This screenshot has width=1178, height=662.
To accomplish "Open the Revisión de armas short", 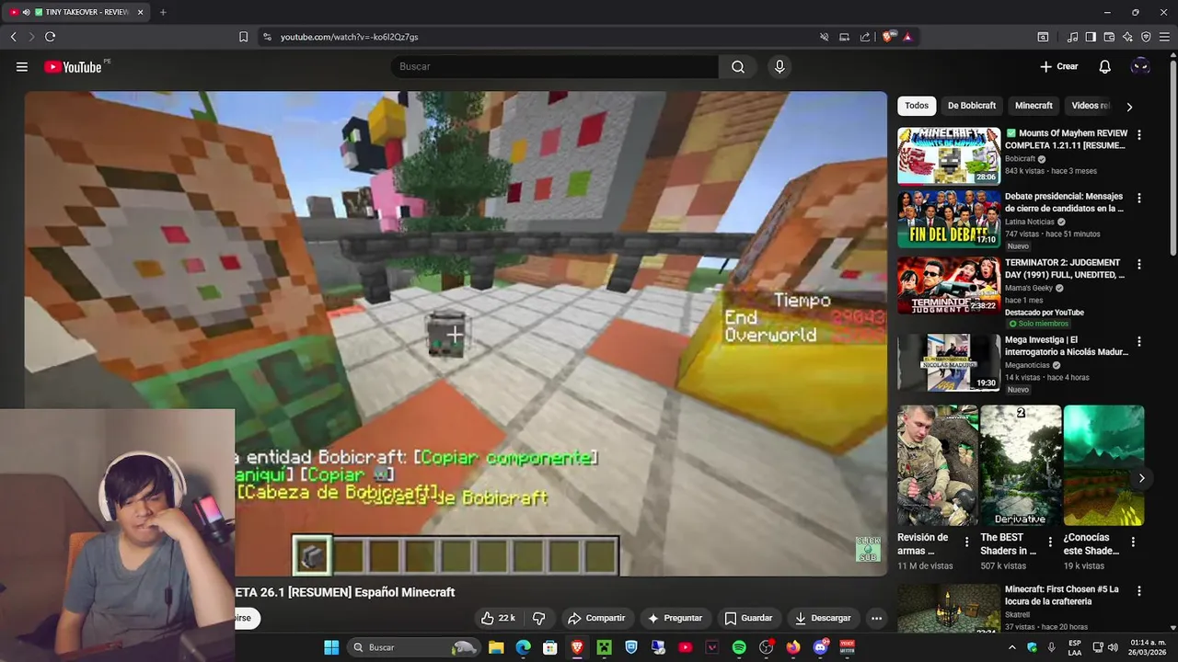I will pos(938,465).
